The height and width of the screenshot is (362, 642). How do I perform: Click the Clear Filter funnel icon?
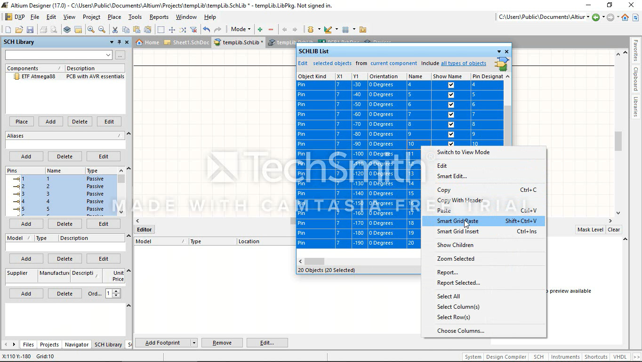point(193,30)
